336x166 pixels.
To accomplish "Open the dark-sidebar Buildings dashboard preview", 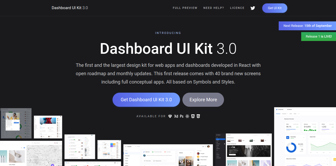I will pyautogui.click(x=244, y=150).
